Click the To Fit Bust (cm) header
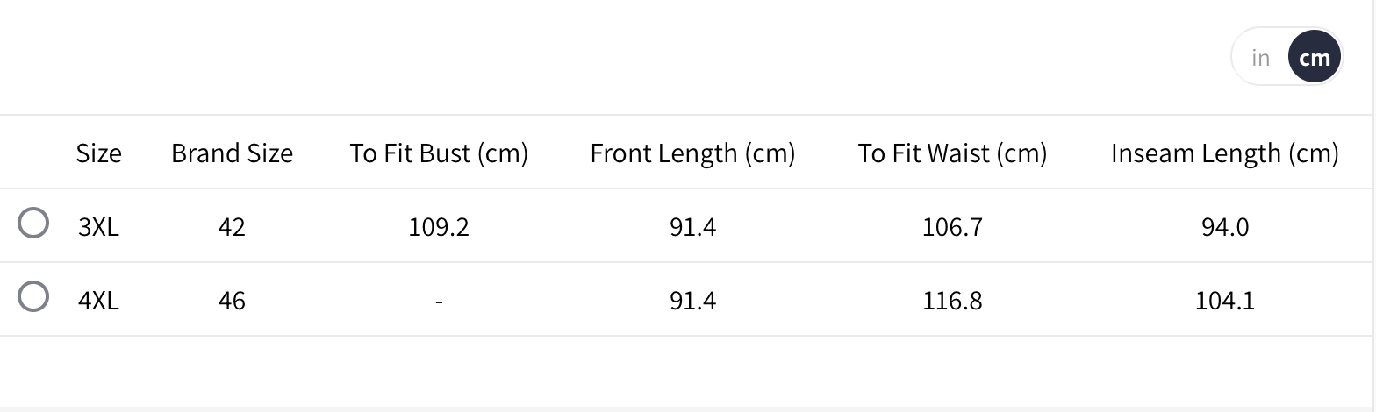 [x=439, y=153]
